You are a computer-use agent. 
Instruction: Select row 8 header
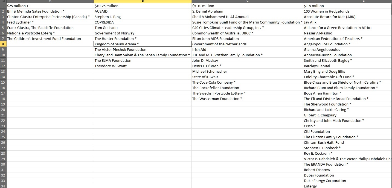[3, 44]
